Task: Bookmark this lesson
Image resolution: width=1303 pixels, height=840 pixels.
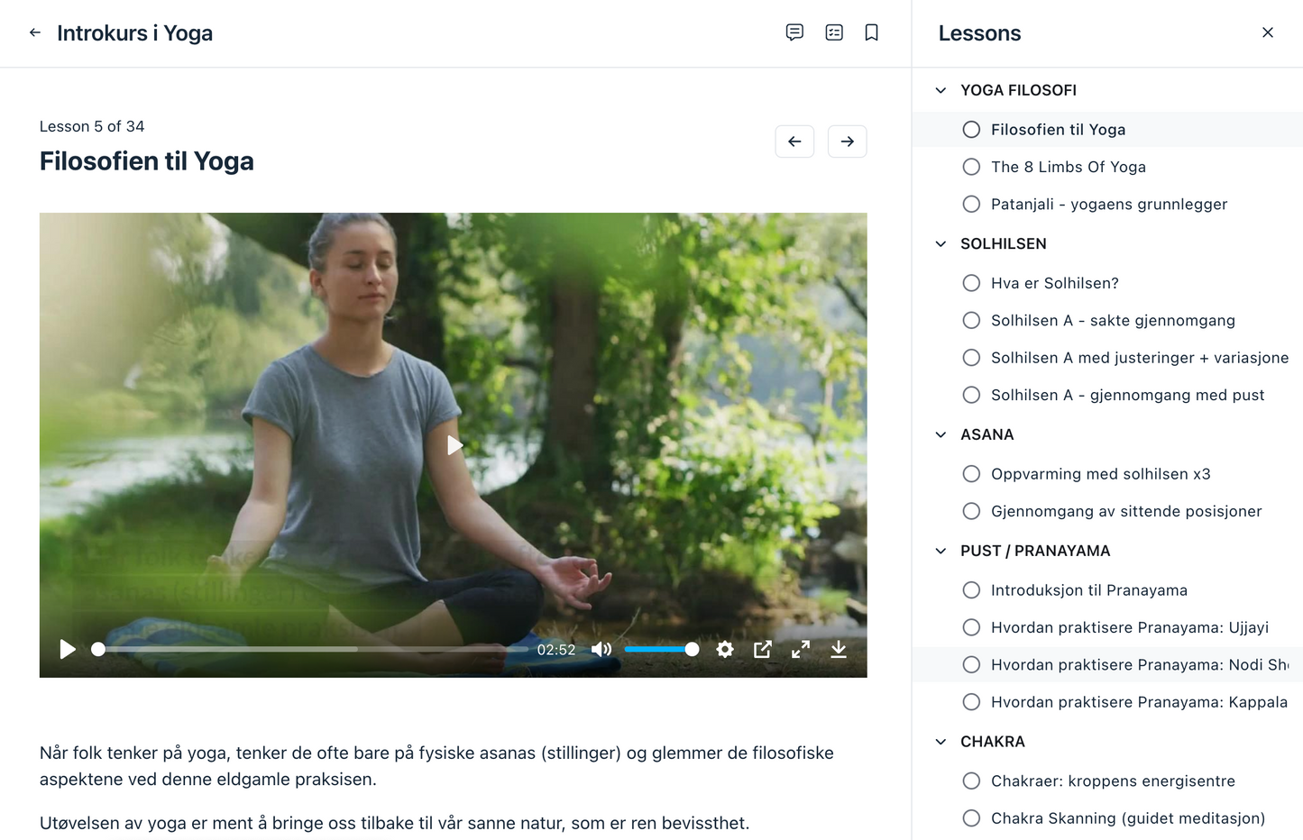Action: pyautogui.click(x=871, y=32)
